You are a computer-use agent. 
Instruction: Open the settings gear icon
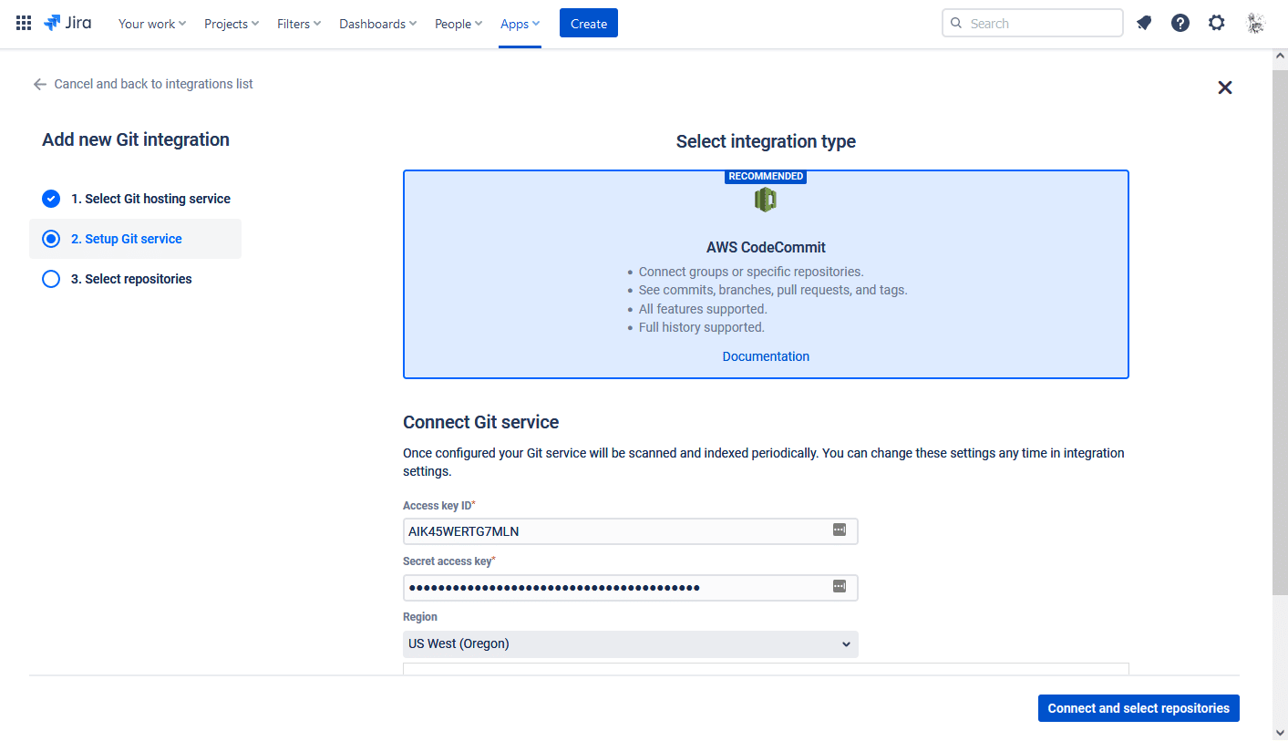1217,23
